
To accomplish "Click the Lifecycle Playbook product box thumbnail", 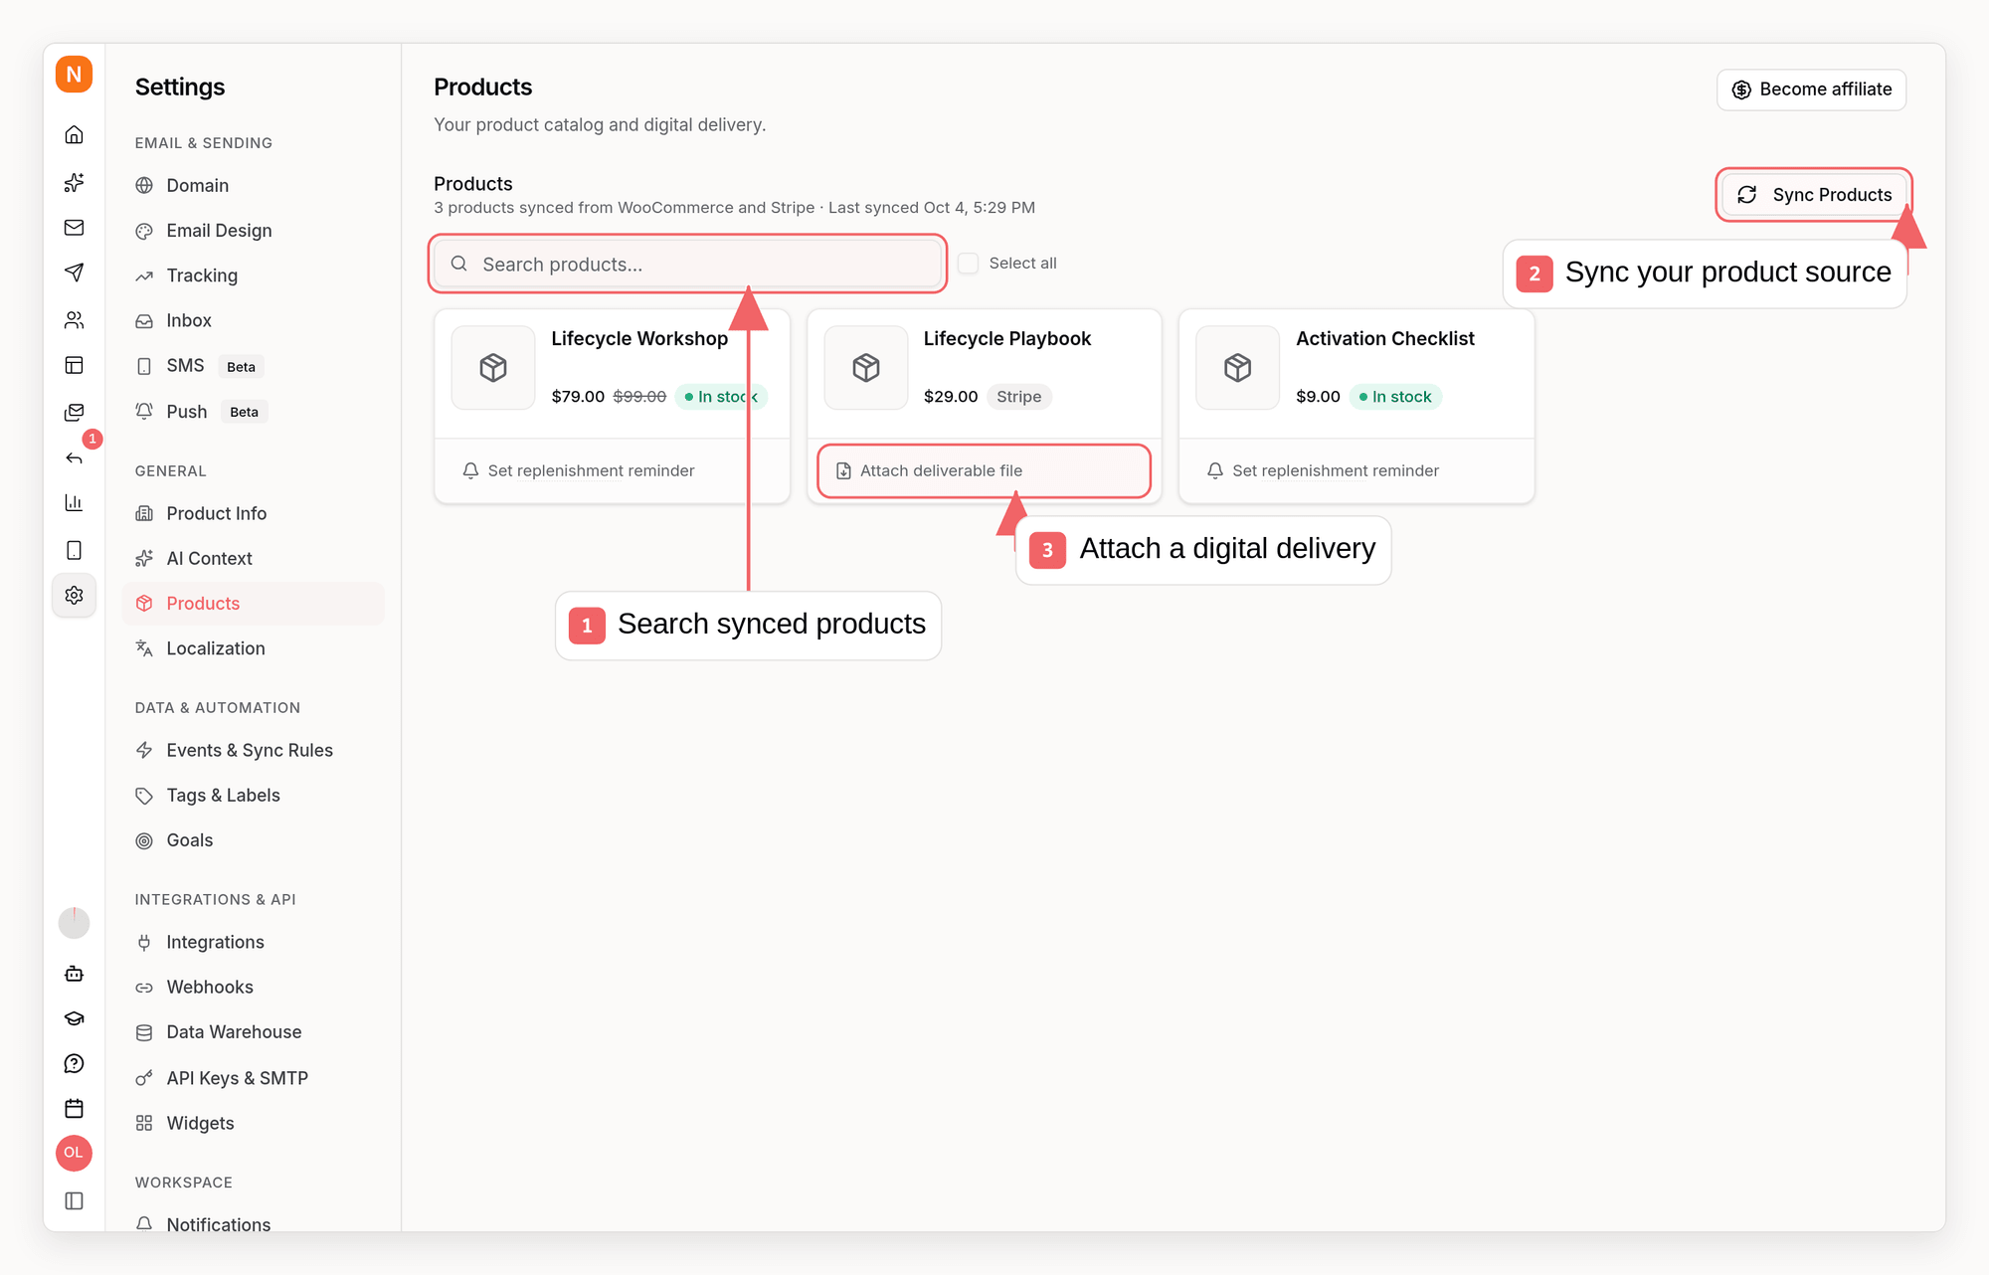I will tap(866, 368).
